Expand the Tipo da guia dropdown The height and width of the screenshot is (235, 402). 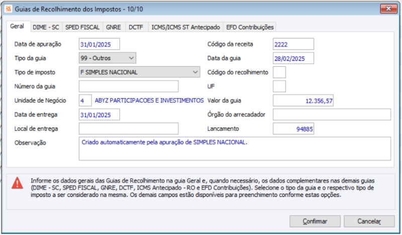coord(108,58)
